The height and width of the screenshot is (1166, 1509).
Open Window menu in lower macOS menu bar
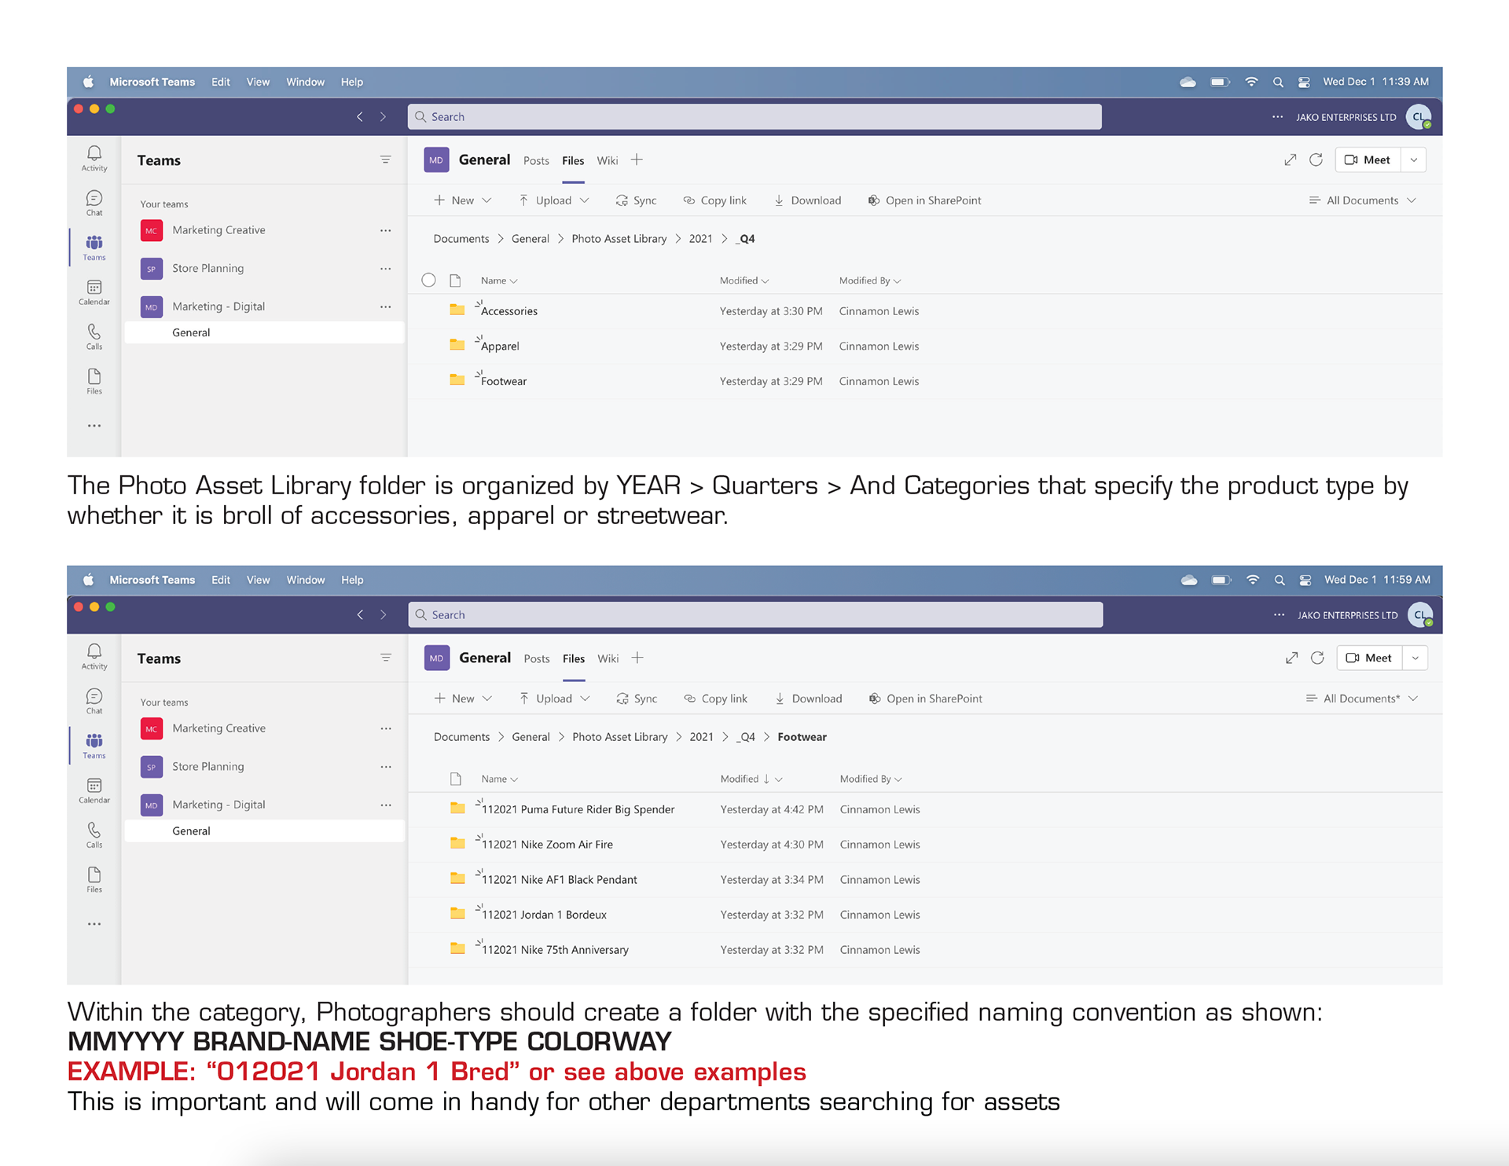click(x=306, y=580)
